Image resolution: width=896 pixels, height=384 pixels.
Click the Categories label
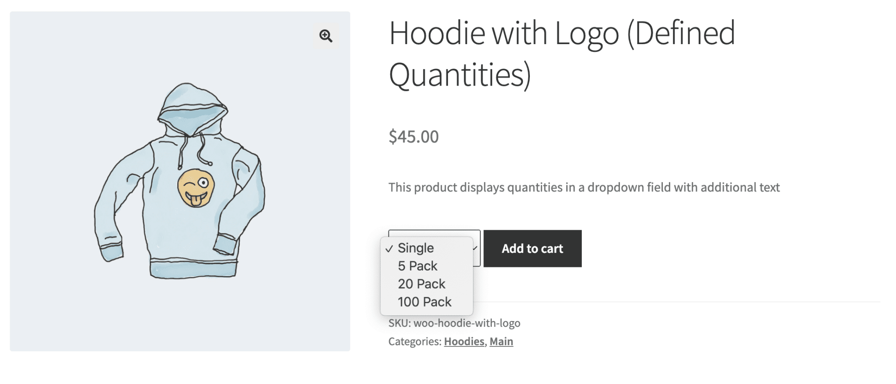click(414, 342)
